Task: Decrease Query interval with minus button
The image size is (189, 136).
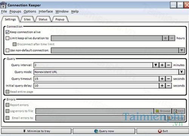Action: coord(169,65)
